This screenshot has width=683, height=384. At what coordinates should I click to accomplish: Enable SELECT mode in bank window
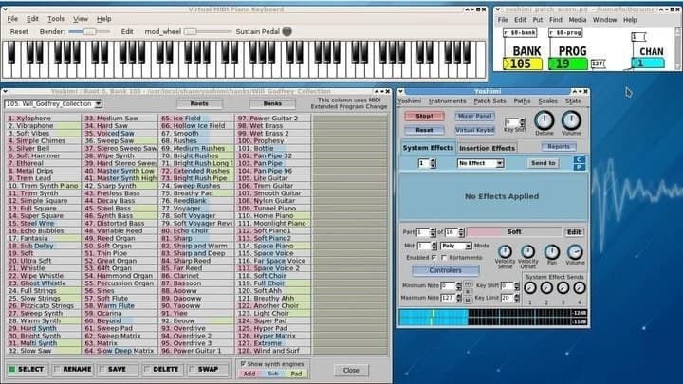coord(27,369)
